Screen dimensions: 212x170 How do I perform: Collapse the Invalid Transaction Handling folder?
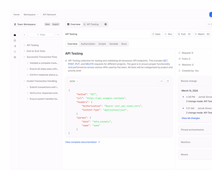pos(24,81)
